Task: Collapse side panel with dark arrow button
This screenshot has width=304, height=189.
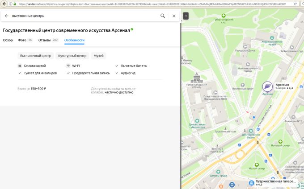Action: [x=186, y=16]
